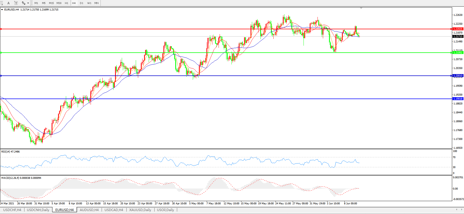The height and width of the screenshot is (214, 464).
Task: Select the Text Label tool
Action: click(16, 3)
